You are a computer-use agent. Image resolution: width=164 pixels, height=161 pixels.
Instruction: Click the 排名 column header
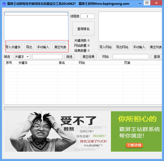point(67,63)
